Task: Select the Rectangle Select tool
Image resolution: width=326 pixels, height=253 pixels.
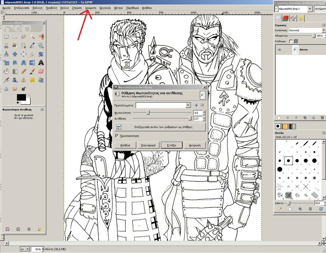Action: click(6, 37)
